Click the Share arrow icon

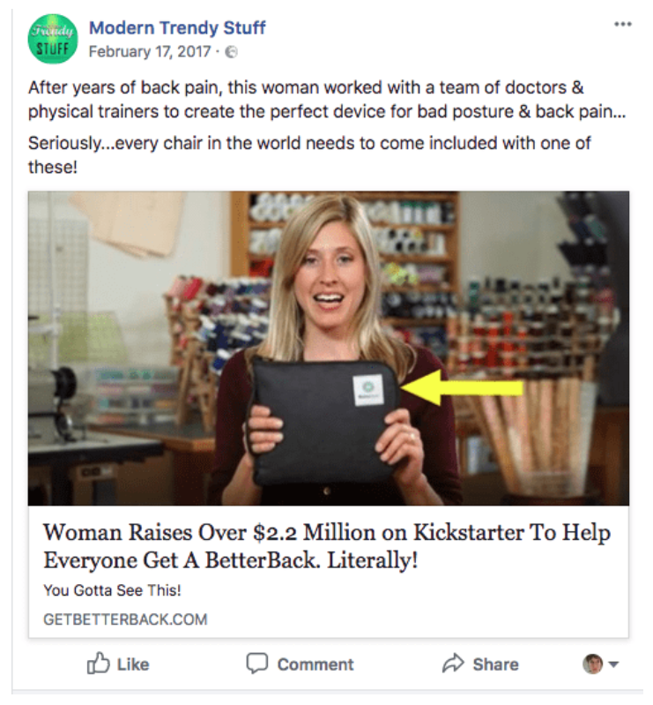point(453,664)
